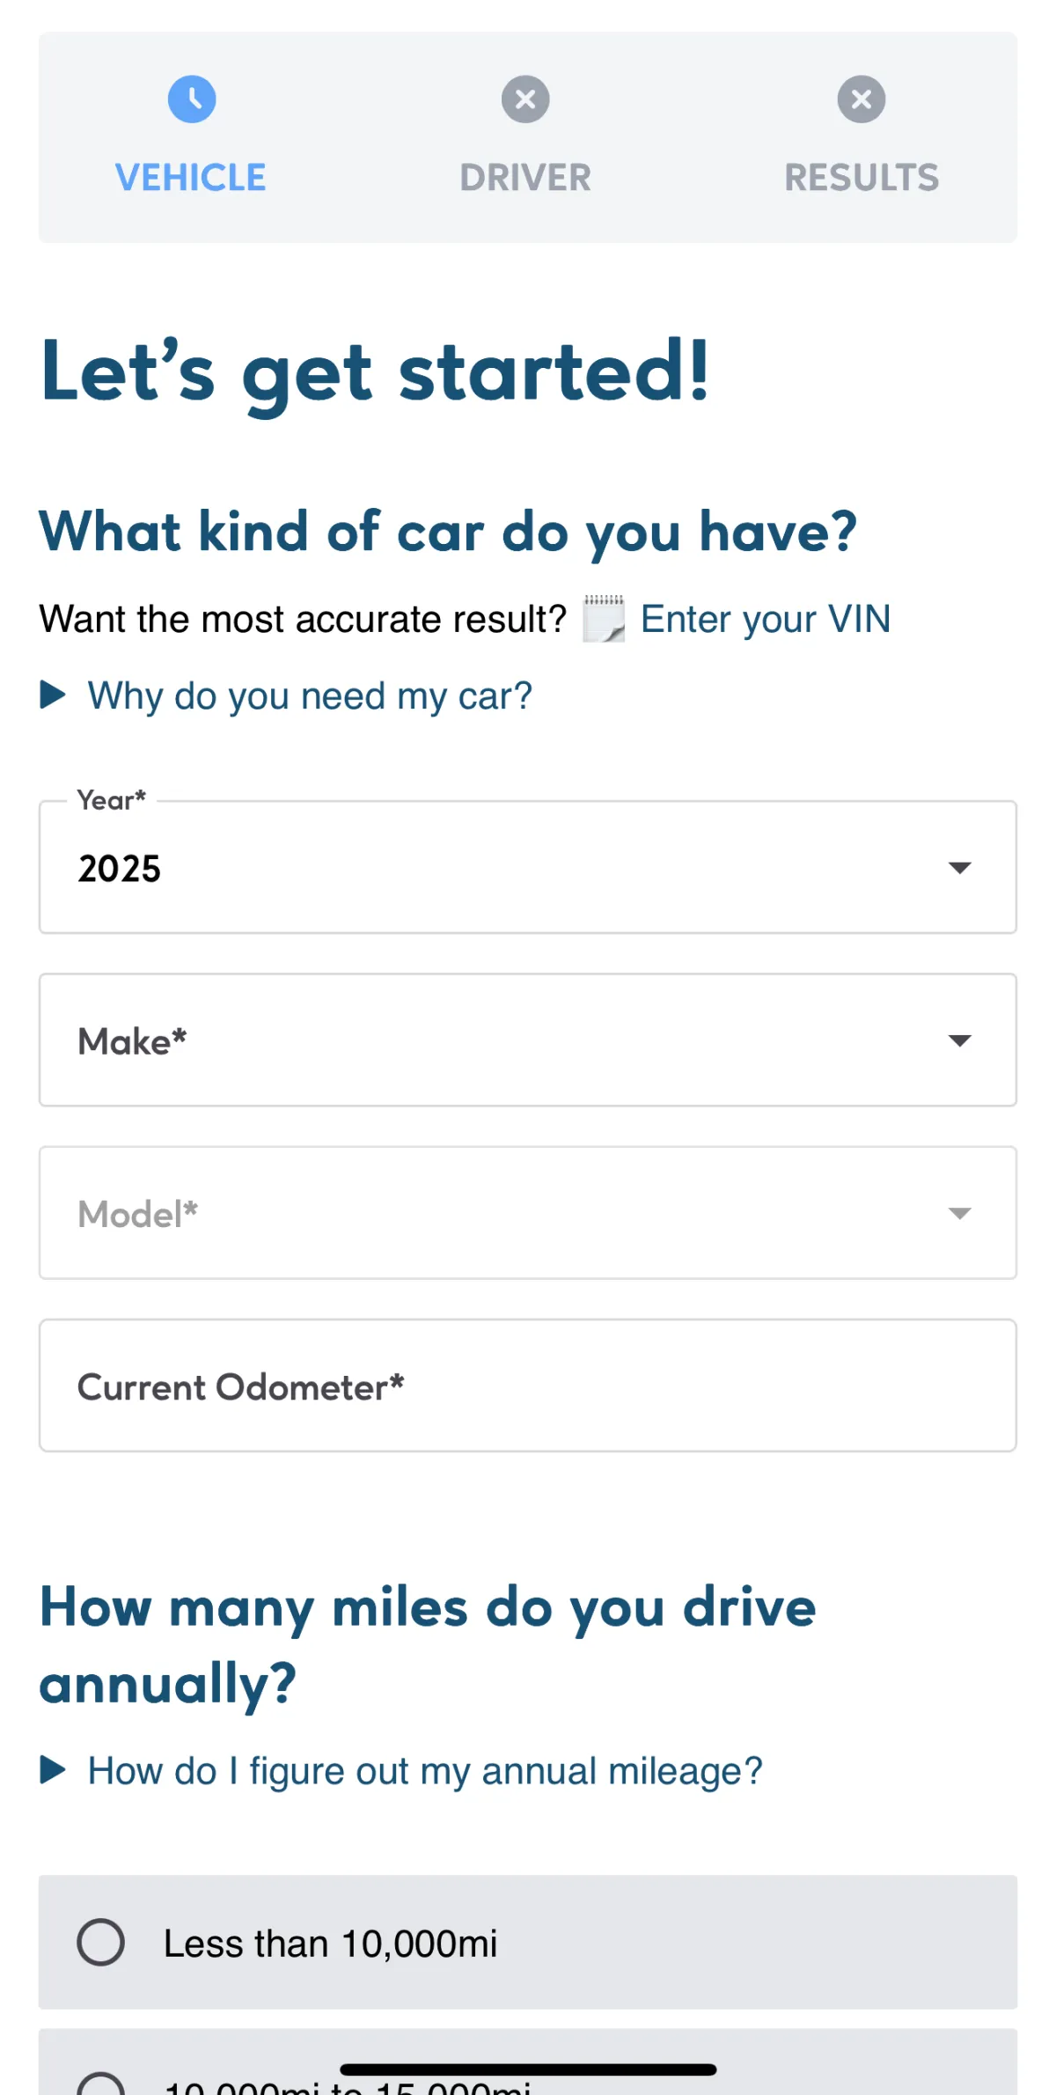Viewport: 1056px width, 2095px height.
Task: Select the Less than 10,000mi radio button
Action: coord(100,1942)
